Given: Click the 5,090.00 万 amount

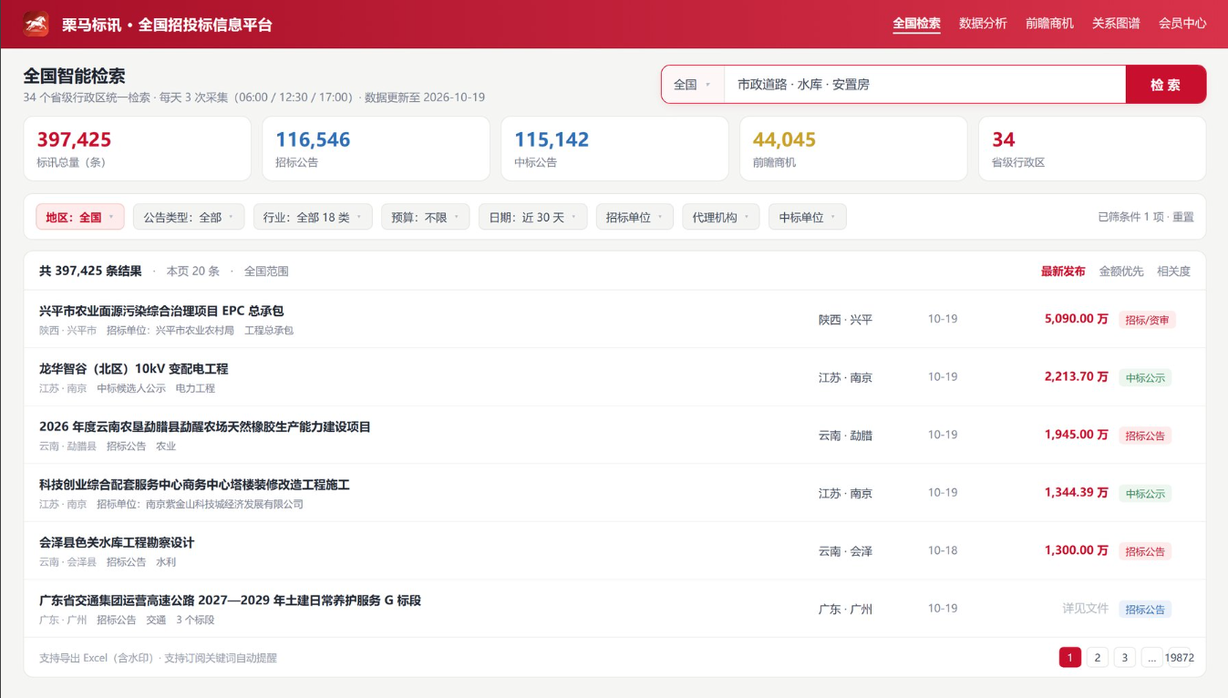Looking at the screenshot, I should tap(1077, 319).
